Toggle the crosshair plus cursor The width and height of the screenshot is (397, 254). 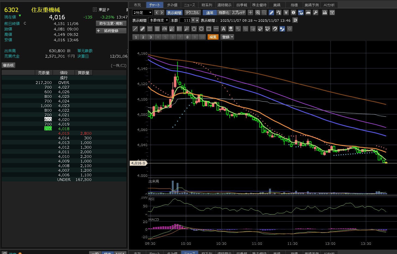(250, 12)
